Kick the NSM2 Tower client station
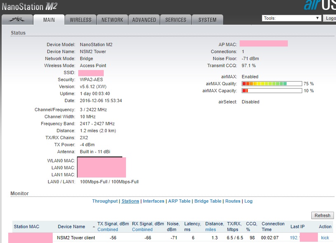The width and height of the screenshot is (336, 243). pyautogui.click(x=325, y=238)
